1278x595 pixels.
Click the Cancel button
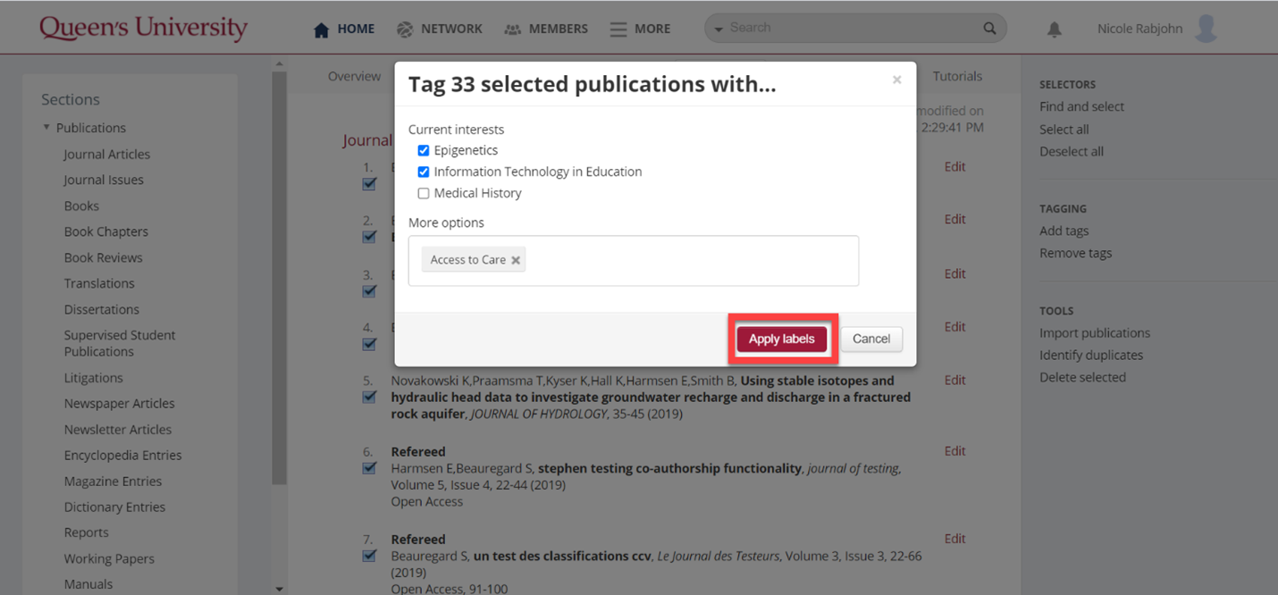tap(871, 339)
